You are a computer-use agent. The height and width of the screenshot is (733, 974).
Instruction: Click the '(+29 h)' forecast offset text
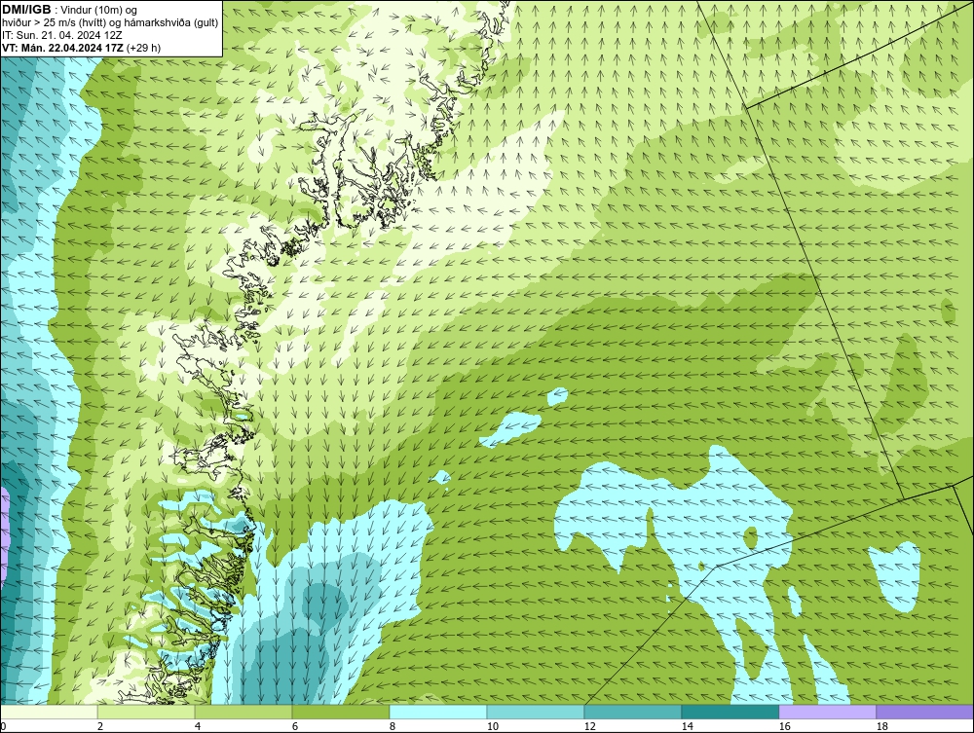pyautogui.click(x=143, y=48)
